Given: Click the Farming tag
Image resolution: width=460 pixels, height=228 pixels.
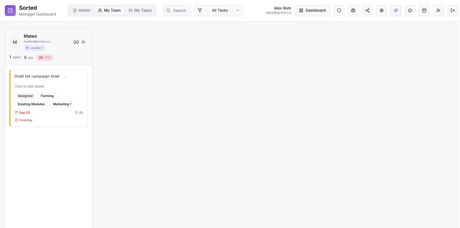Looking at the screenshot, I should (47, 96).
